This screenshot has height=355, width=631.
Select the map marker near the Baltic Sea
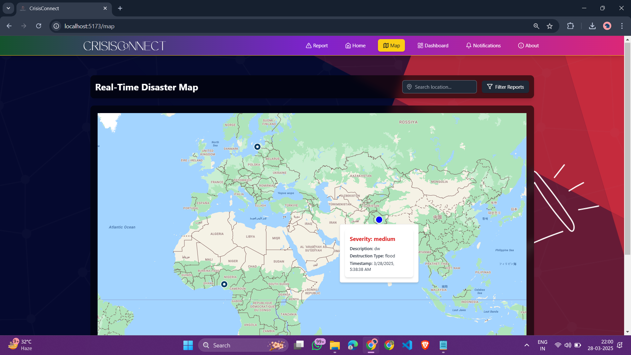point(257,147)
